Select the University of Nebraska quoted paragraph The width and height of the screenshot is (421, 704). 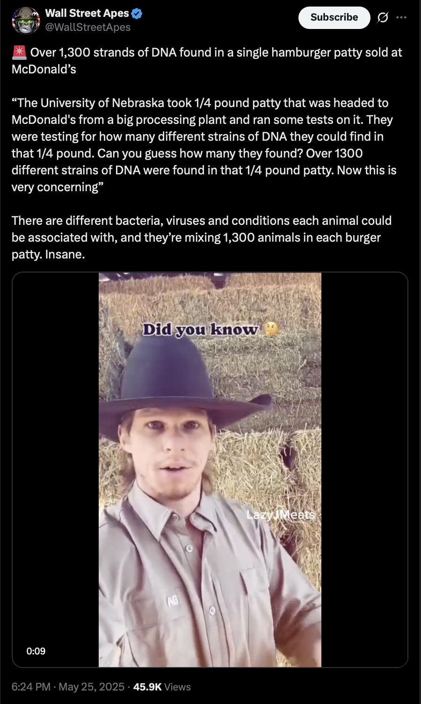[x=204, y=145]
